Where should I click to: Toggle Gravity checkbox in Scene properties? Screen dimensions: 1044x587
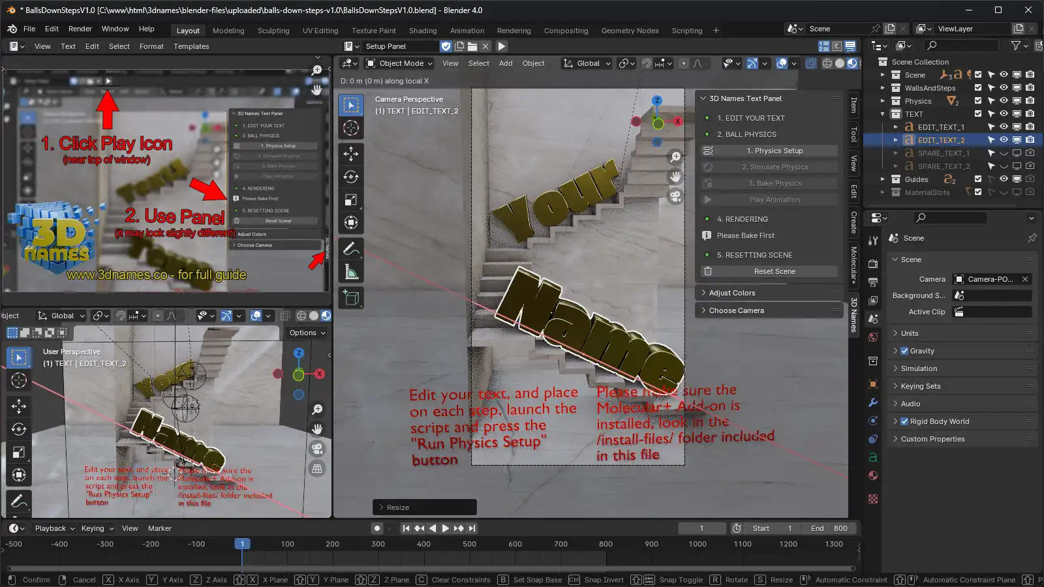[904, 351]
